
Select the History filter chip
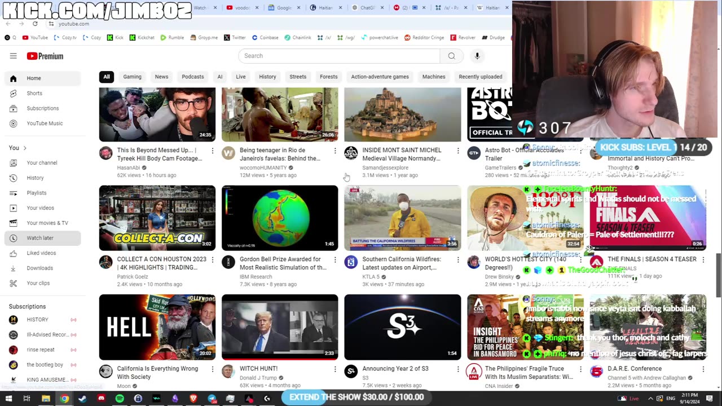point(267,77)
